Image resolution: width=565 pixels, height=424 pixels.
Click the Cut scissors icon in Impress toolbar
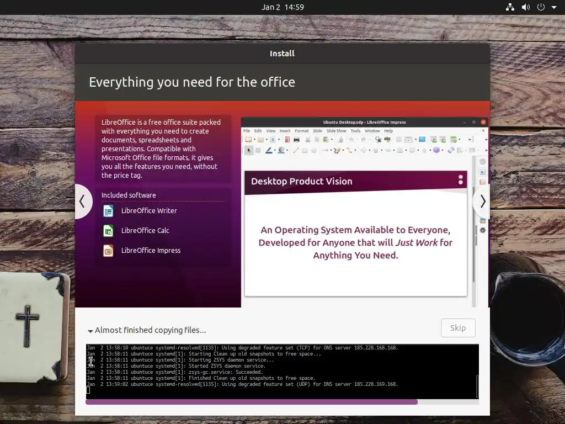click(x=308, y=140)
